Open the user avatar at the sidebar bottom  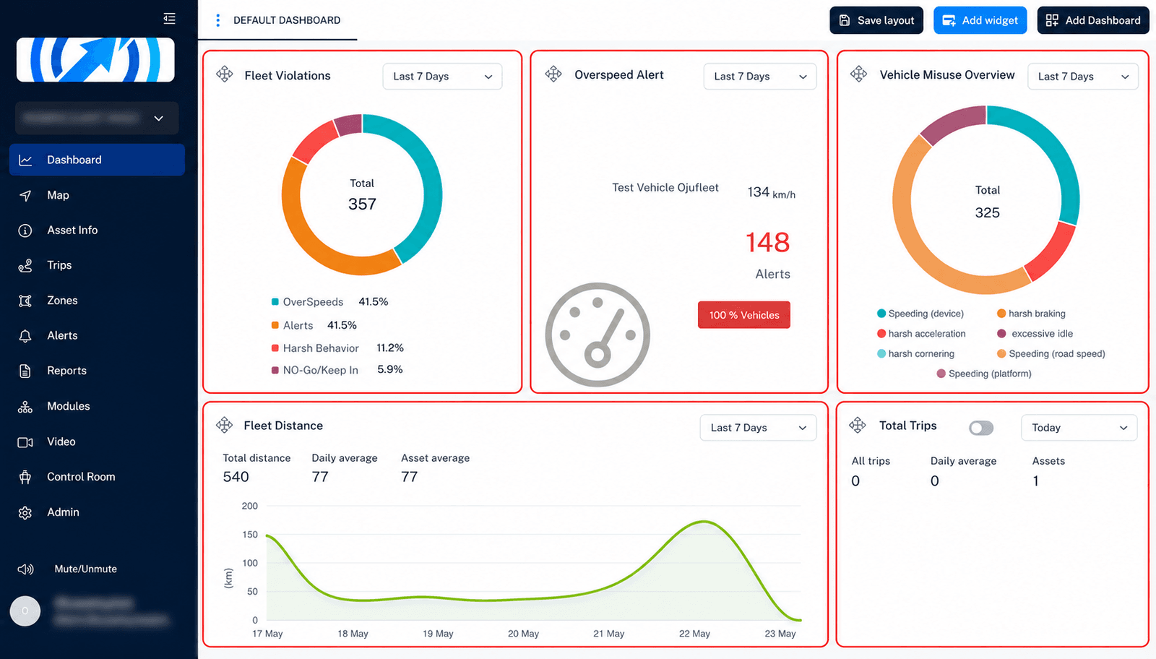[x=25, y=611]
